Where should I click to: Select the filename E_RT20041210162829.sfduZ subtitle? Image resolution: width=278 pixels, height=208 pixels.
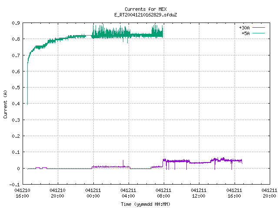point(146,15)
